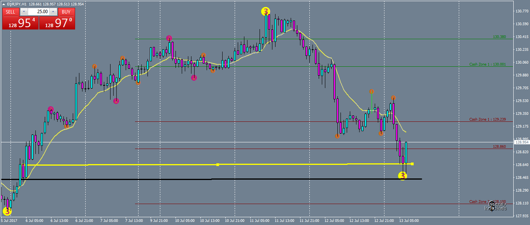Select the yellow circled 3 near the recent low

(x=403, y=177)
